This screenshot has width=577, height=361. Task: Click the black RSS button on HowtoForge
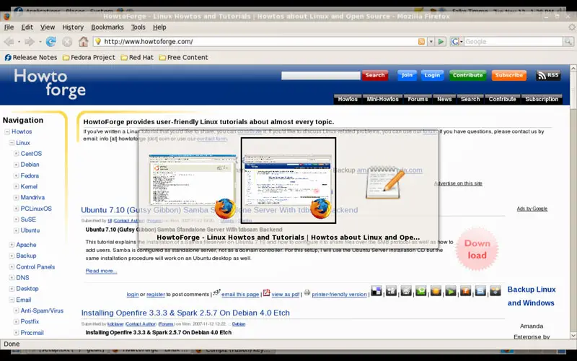tap(548, 75)
